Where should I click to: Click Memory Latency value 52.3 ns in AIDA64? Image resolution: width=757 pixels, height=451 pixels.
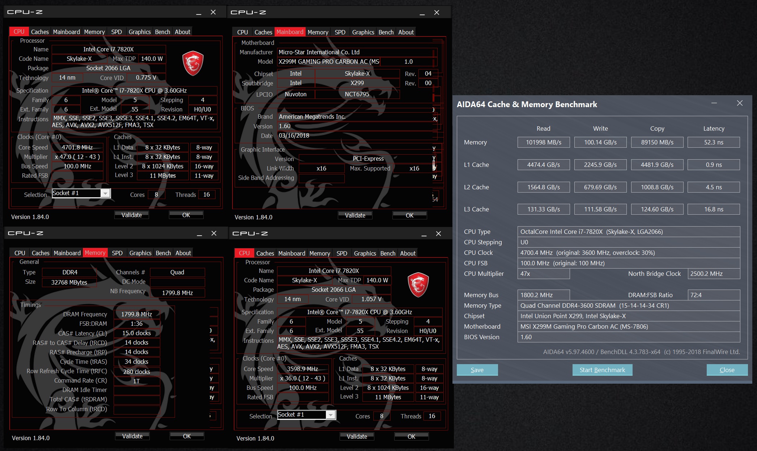coord(714,142)
